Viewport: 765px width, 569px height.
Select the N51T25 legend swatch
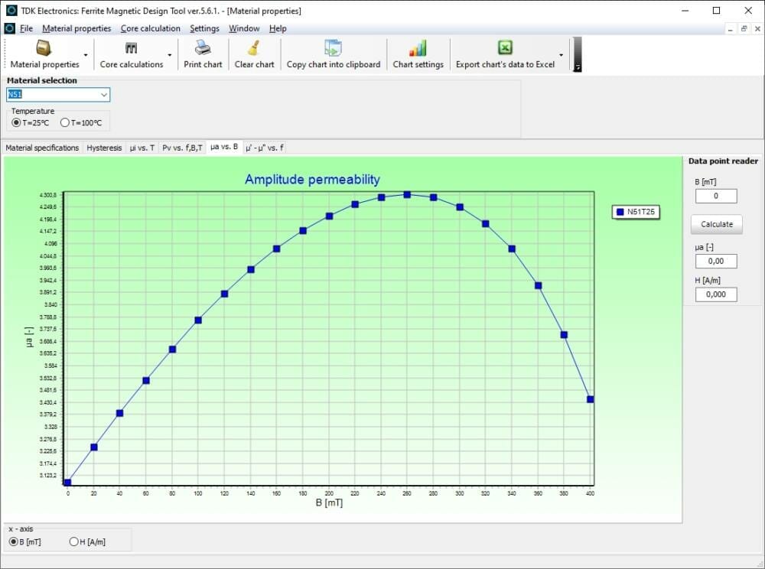point(620,212)
